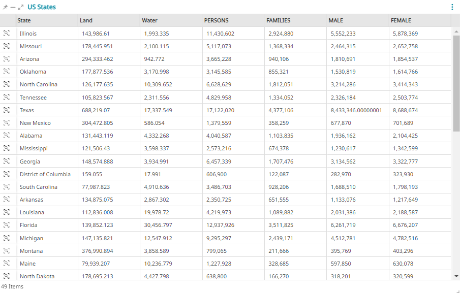460x293 pixels.
Task: Zoom to the Illinois feature row icon
Action: point(7,34)
